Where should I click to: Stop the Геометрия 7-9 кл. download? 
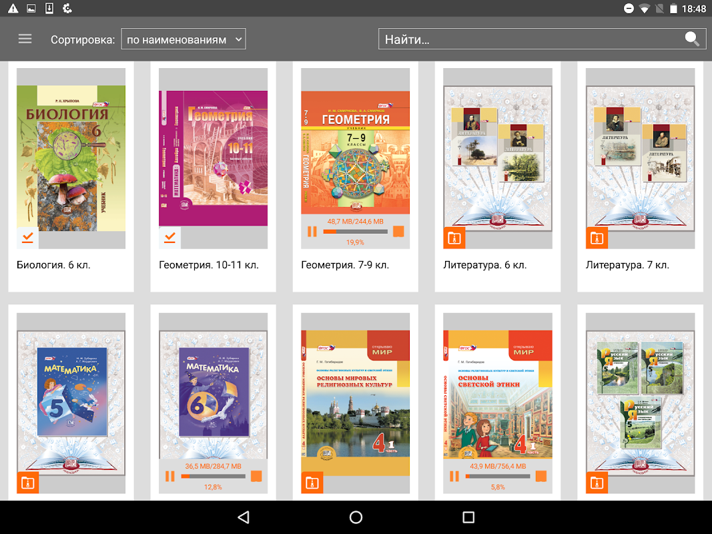398,232
